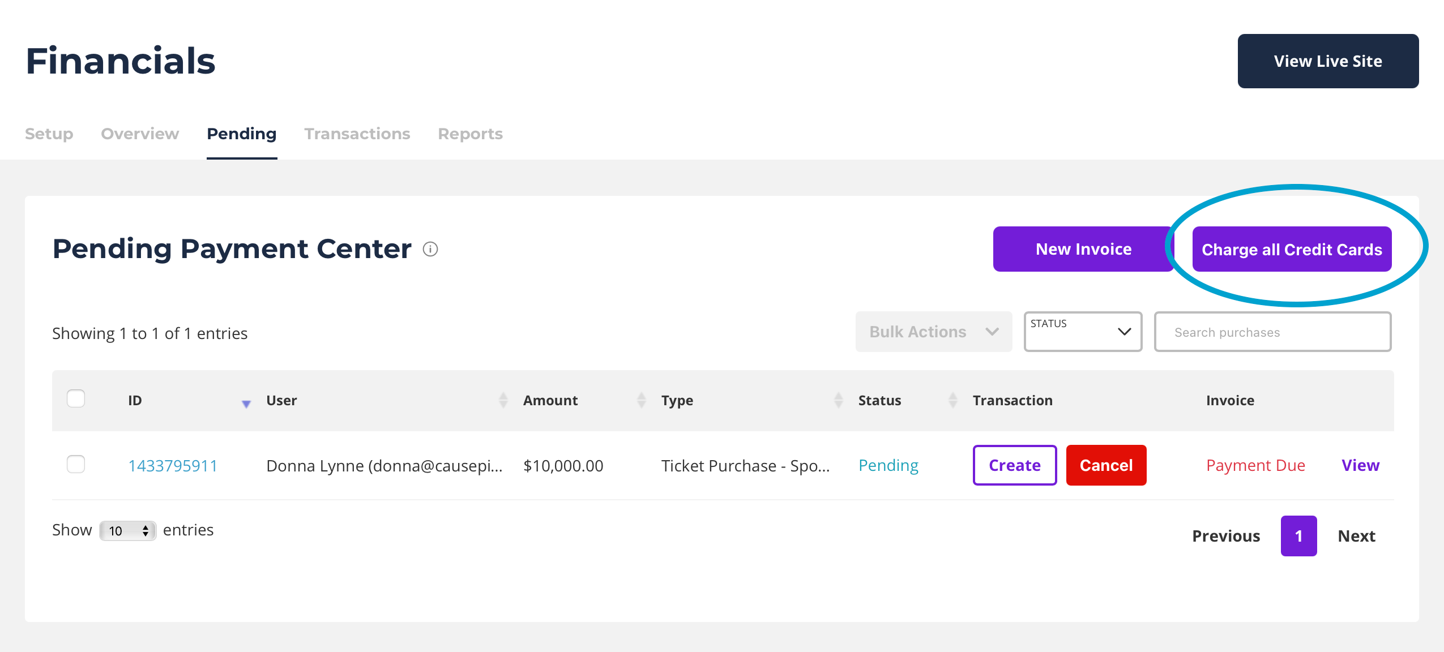This screenshot has height=652, width=1444.
Task: Sort by User column arrows
Action: pos(503,400)
